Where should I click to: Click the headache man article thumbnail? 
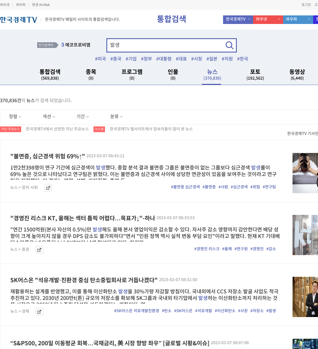(x=305, y=173)
